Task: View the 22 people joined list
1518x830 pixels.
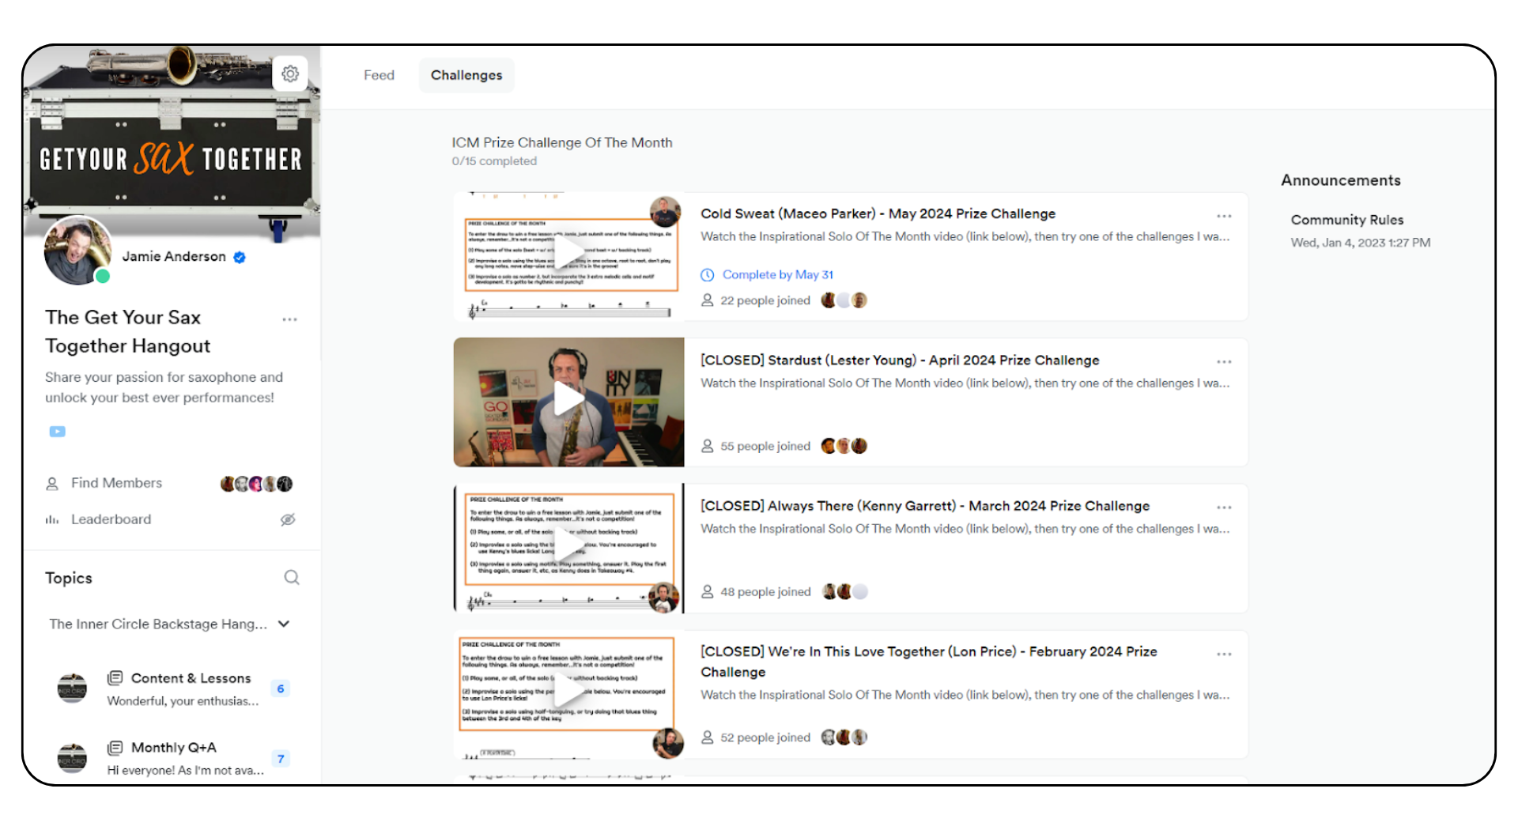Action: click(x=765, y=300)
